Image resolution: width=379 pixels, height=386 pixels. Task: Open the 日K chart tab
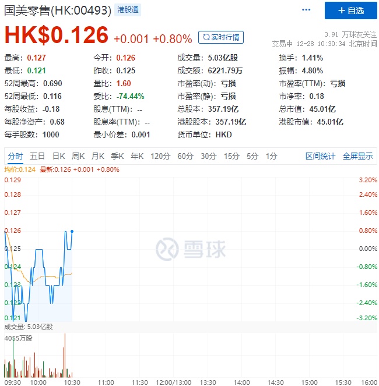(59, 156)
